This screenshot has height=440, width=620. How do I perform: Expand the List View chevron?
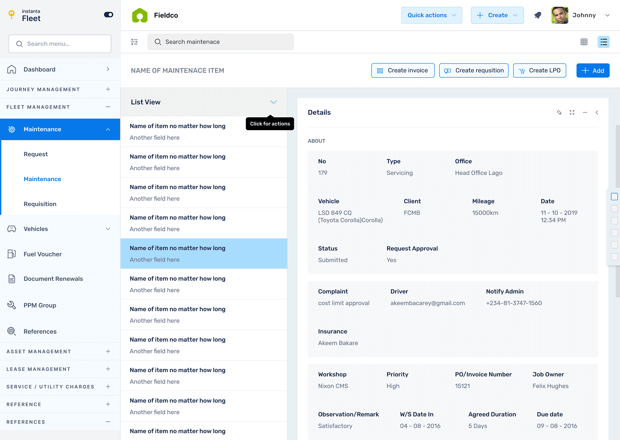coord(274,102)
